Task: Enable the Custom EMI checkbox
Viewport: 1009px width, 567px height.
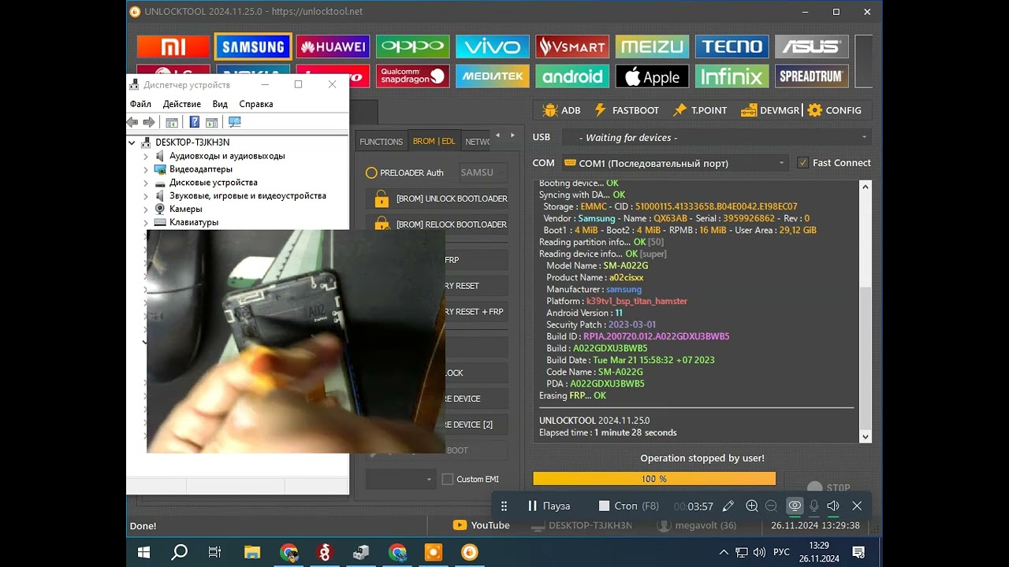Action: click(448, 479)
